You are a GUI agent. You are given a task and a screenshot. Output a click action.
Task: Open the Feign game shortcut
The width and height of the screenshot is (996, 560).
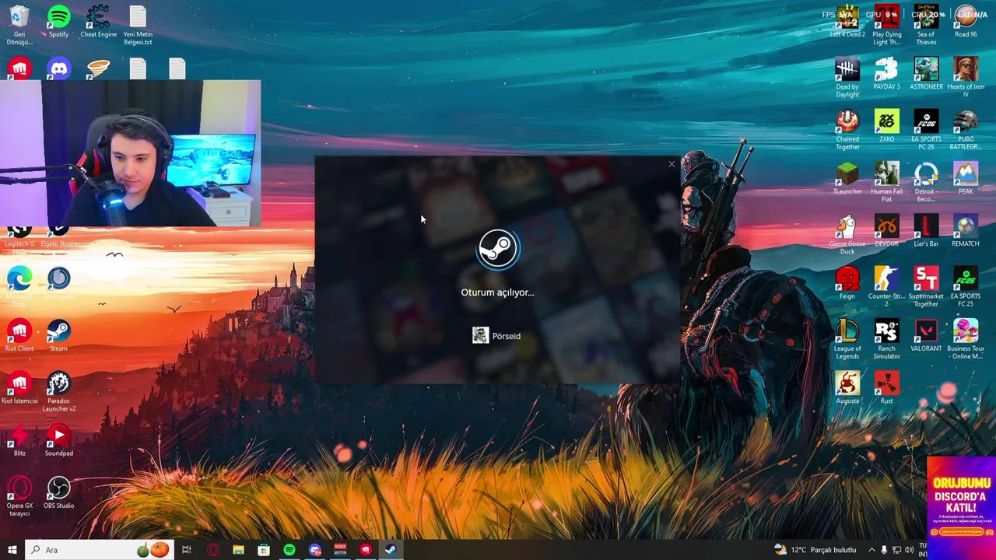coord(847,283)
